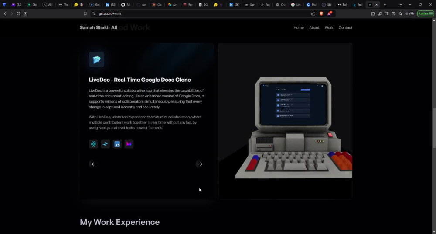Switch to the ChatGPT 'Cha' tab
This screenshot has height=234, width=436.
pyautogui.click(x=280, y=5)
